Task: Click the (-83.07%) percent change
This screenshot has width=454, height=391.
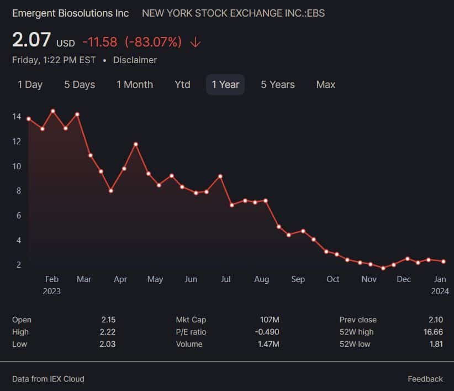Action: point(153,42)
